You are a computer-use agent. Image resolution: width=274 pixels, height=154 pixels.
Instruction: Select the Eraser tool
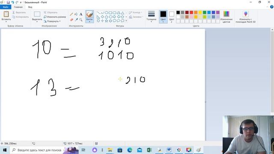pyautogui.click(x=71, y=20)
